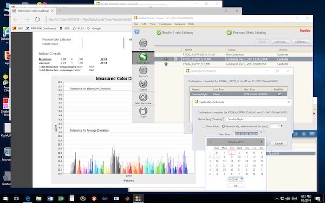Open the Configure menu
The width and height of the screenshot is (325, 203).
tap(165, 24)
